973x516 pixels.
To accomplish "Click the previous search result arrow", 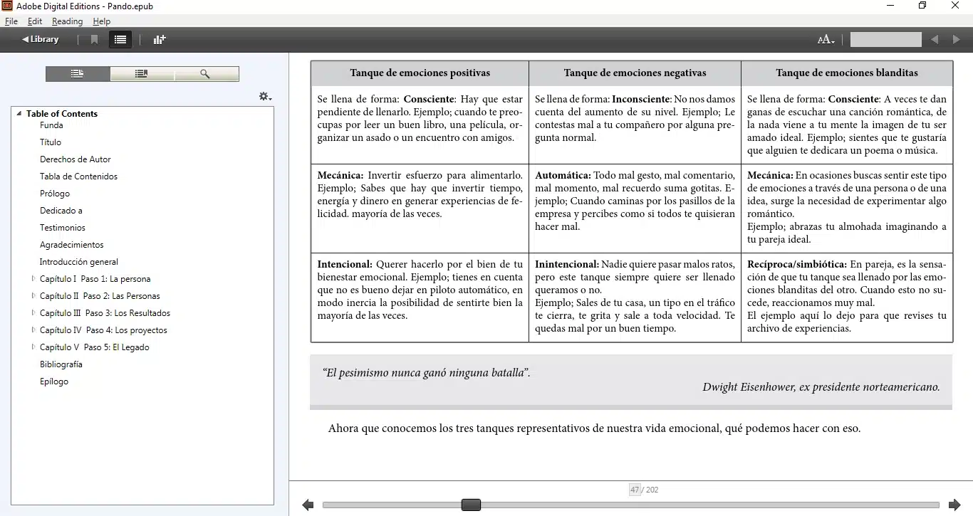I will tap(935, 40).
